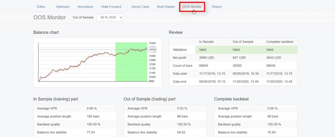The width and height of the screenshot is (335, 137).
Task: Go to the Walk Forward tab
Action: tap(111, 7)
